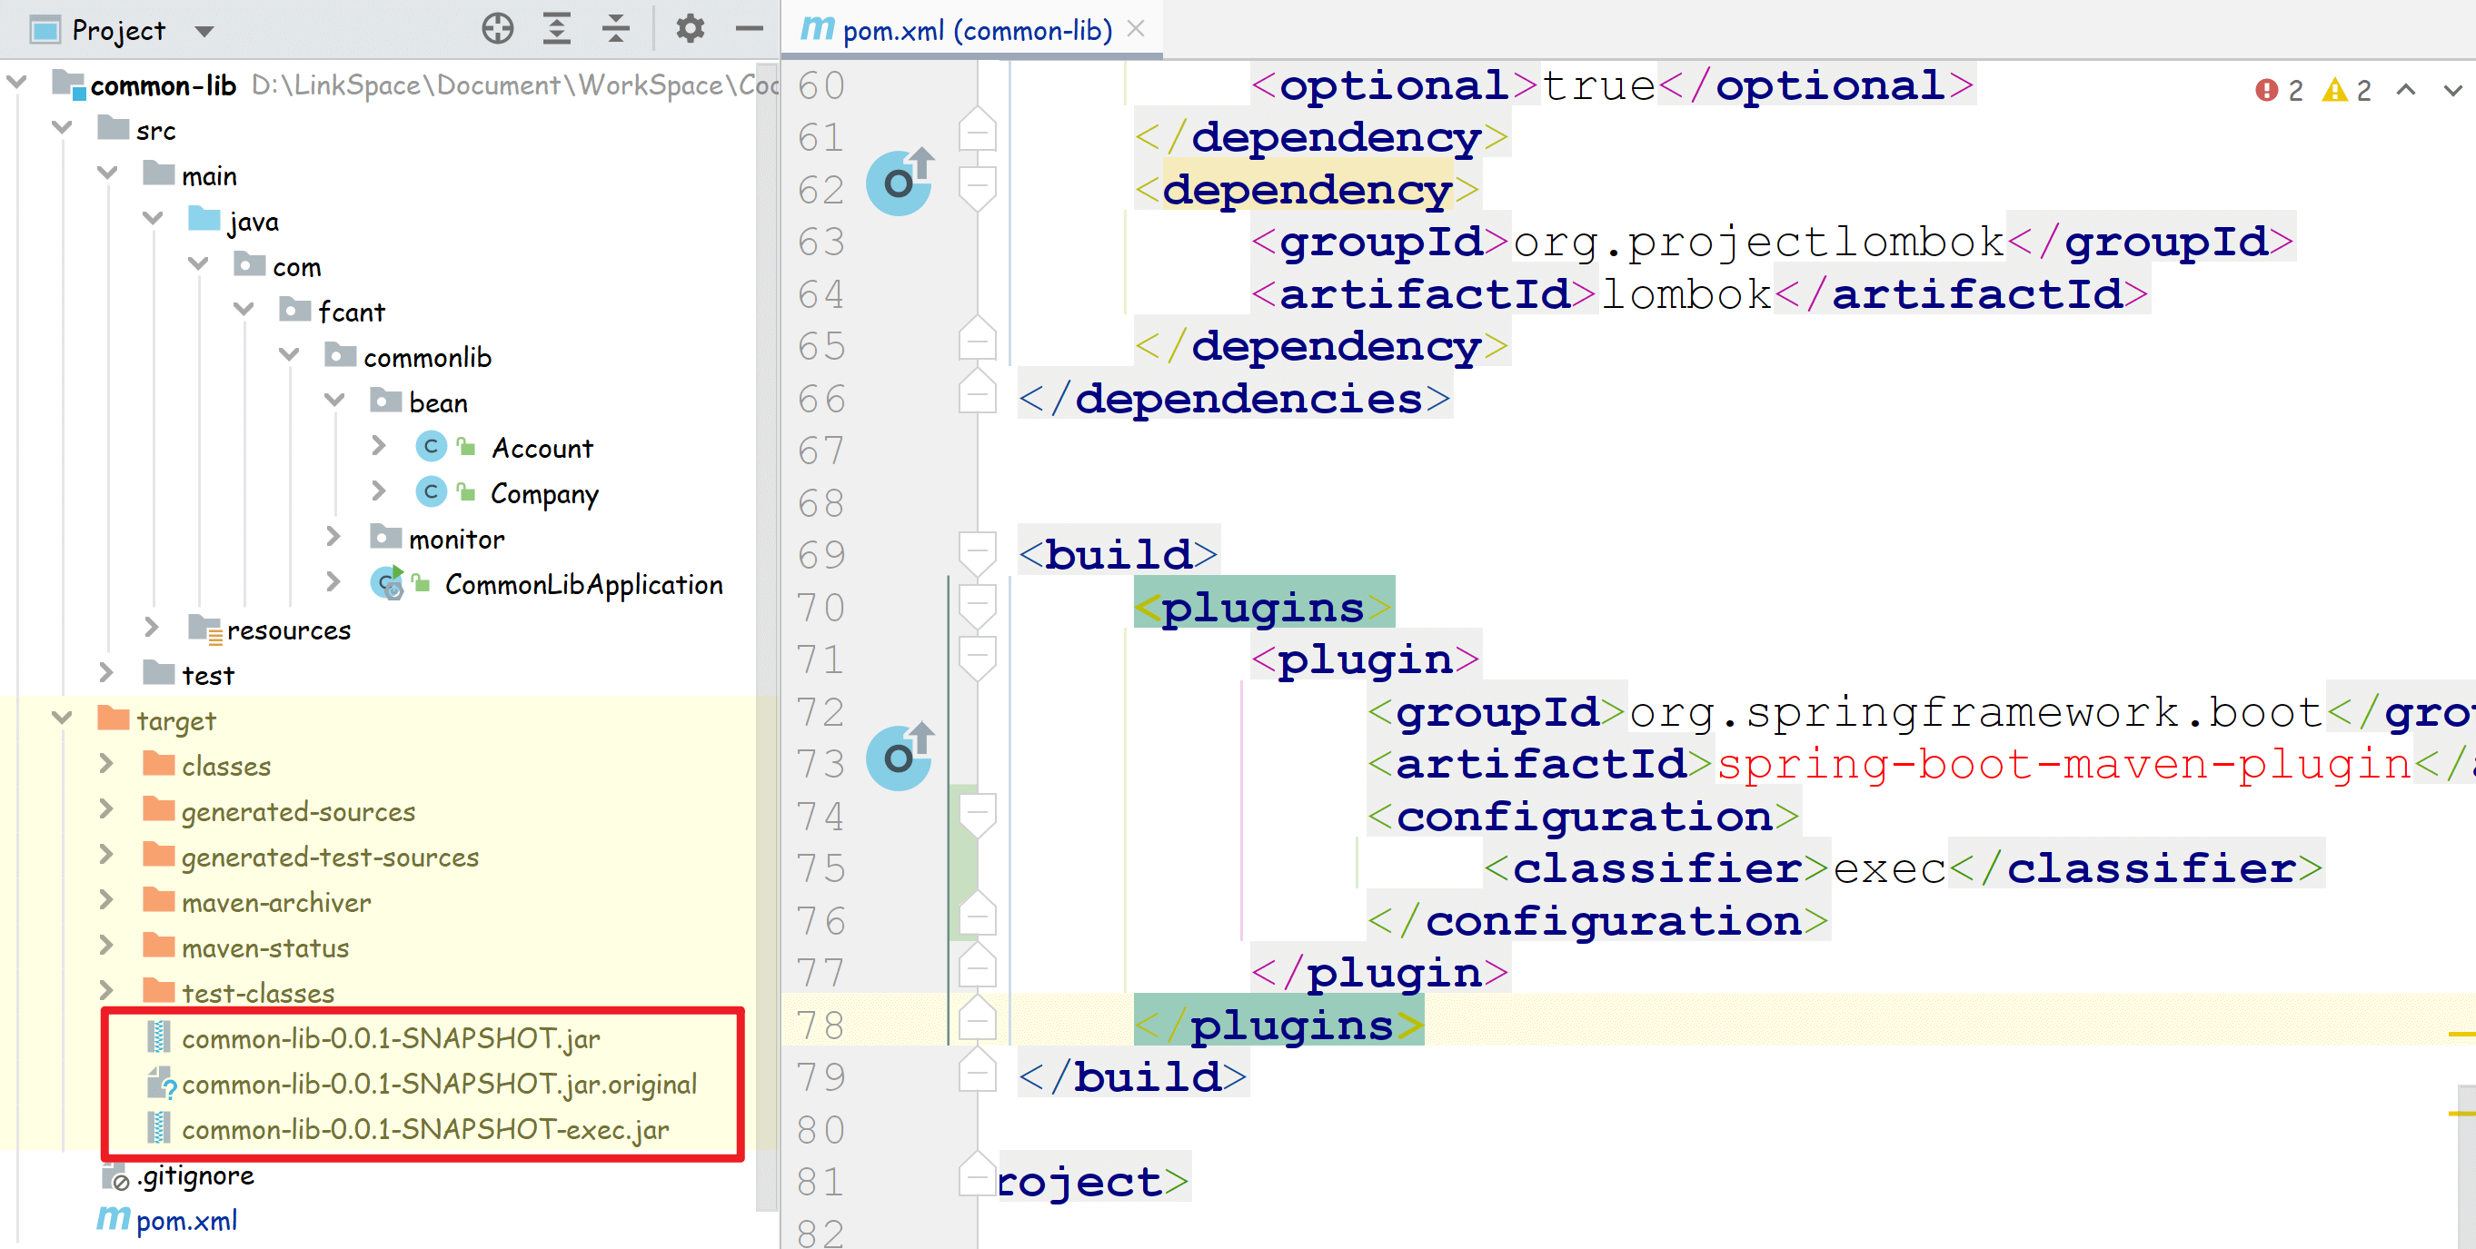Image resolution: width=2476 pixels, height=1249 pixels.
Task: Click the override gutter icon at line 62
Action: (x=899, y=183)
